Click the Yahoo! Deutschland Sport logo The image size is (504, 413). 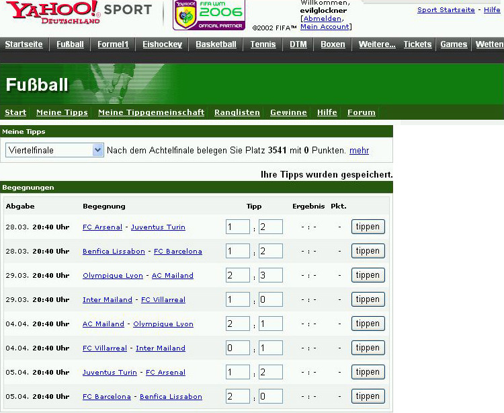coord(79,13)
